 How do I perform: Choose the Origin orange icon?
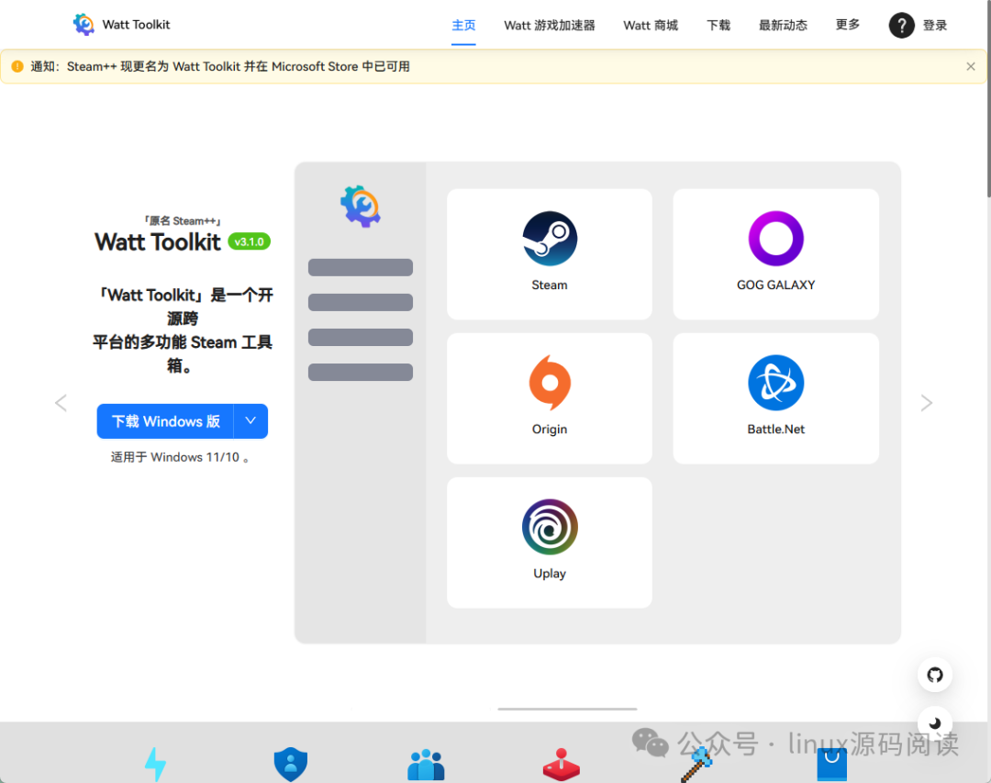tap(550, 383)
